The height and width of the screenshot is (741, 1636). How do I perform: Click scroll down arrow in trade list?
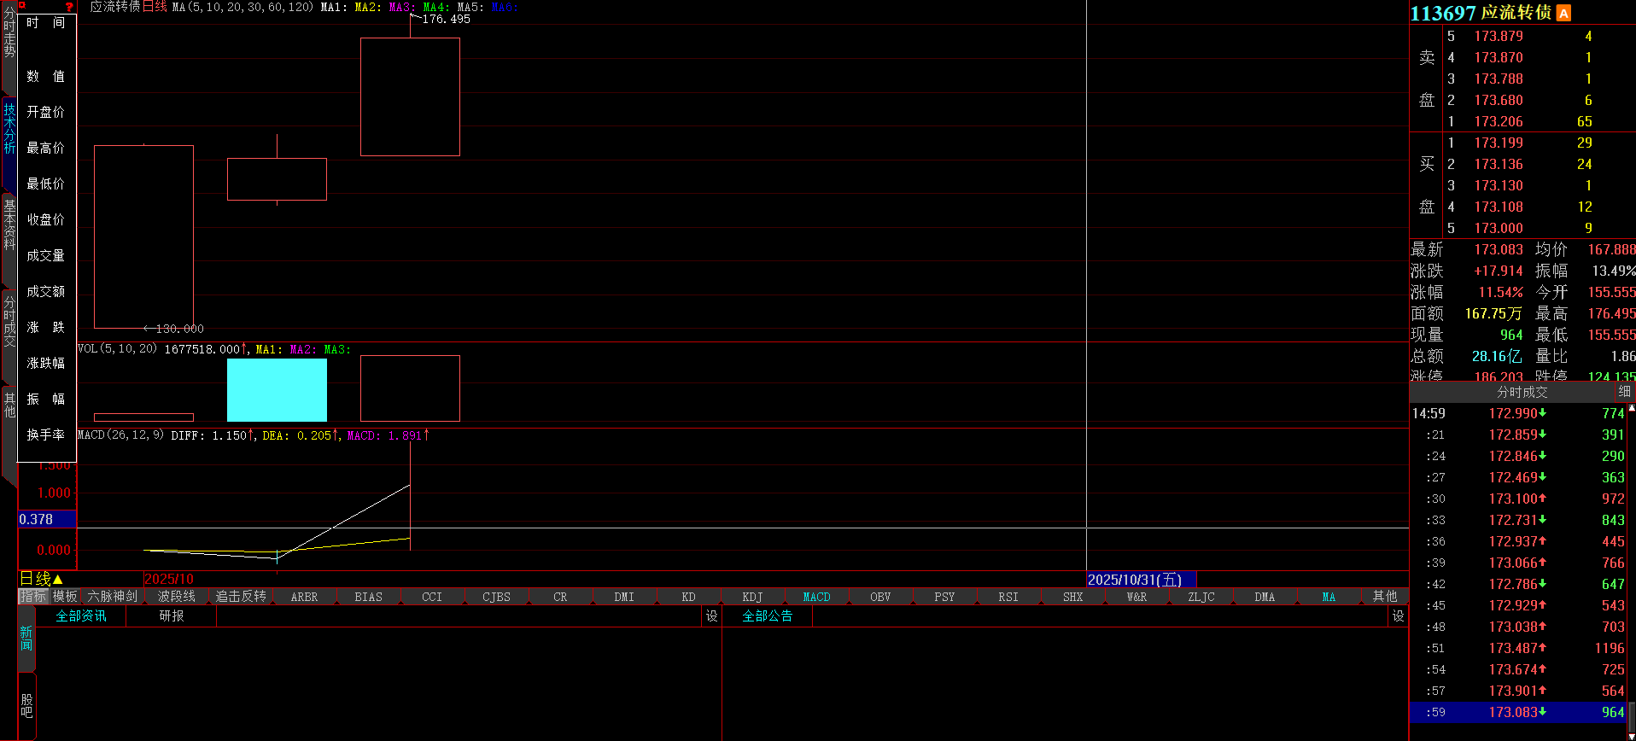point(1632,735)
